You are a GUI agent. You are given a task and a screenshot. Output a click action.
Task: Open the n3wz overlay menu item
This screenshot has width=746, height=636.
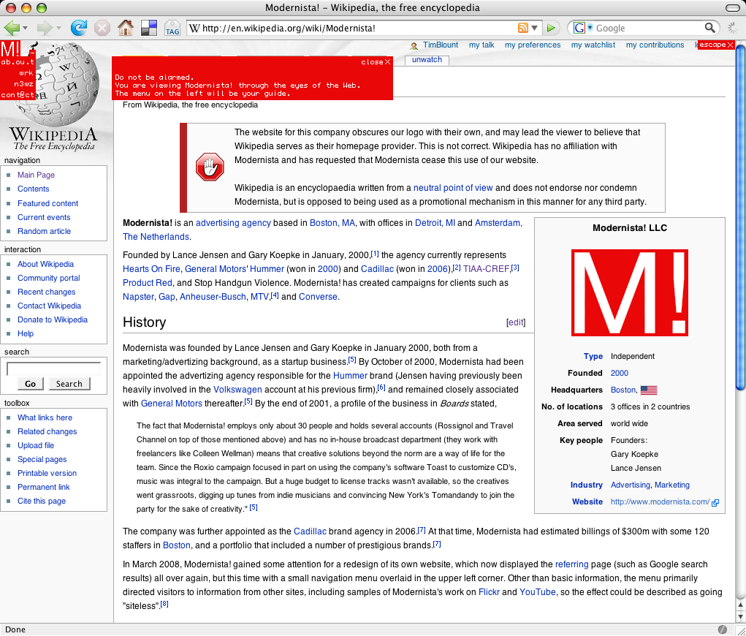click(24, 84)
